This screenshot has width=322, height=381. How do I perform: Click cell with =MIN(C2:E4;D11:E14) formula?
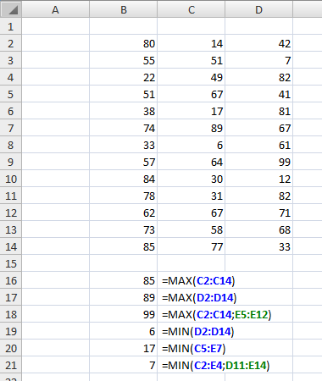[x=192, y=365]
